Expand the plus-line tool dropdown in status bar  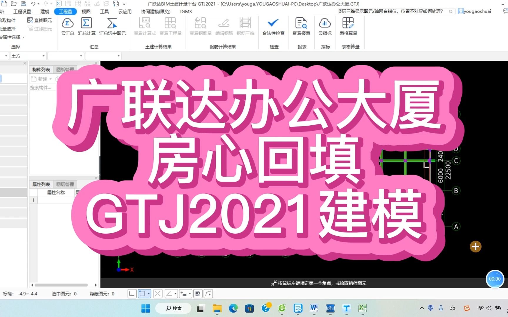click(x=190, y=294)
